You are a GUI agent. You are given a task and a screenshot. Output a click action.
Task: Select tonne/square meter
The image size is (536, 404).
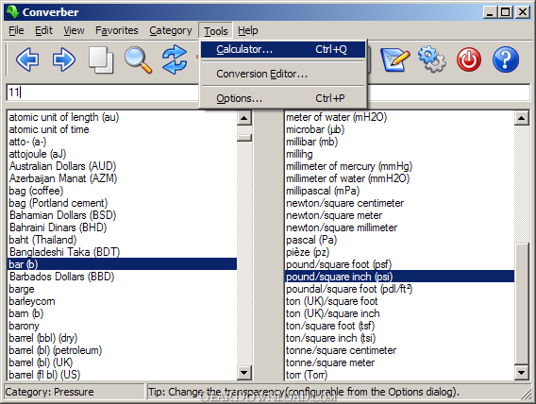tap(330, 363)
